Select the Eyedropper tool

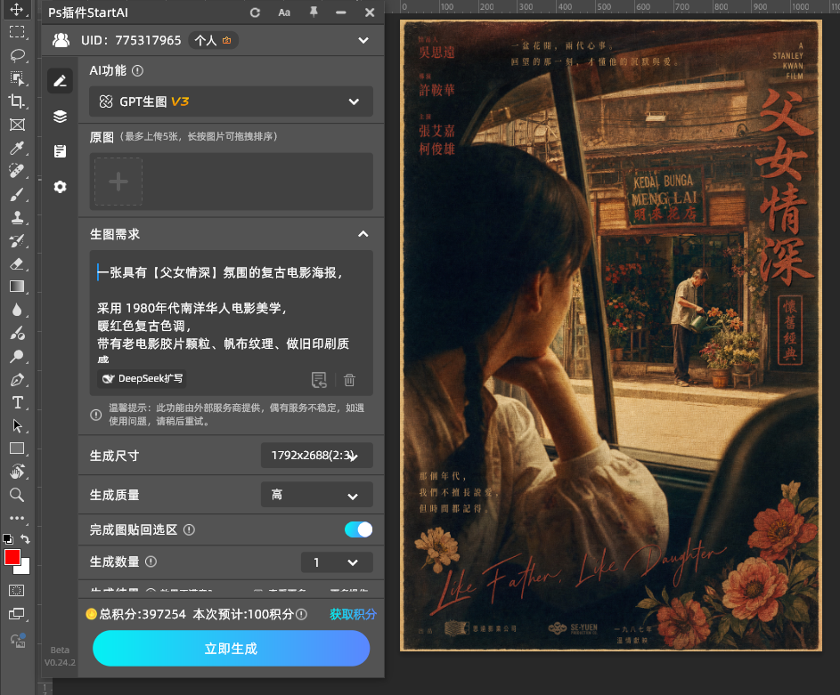coord(17,148)
